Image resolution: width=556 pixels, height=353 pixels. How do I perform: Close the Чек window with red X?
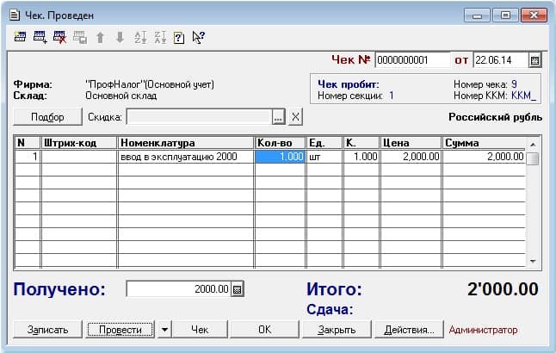coord(534,15)
